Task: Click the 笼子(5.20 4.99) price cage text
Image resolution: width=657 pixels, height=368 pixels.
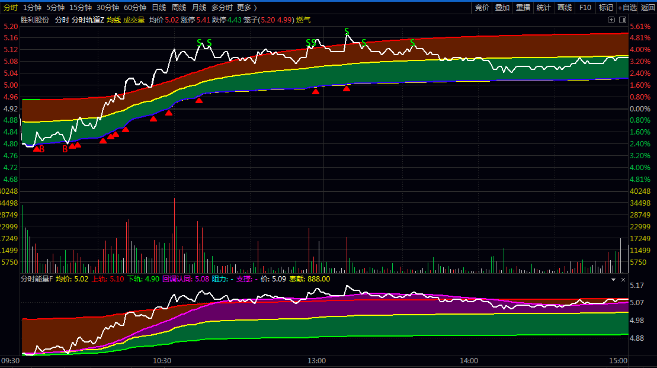Action: 268,20
